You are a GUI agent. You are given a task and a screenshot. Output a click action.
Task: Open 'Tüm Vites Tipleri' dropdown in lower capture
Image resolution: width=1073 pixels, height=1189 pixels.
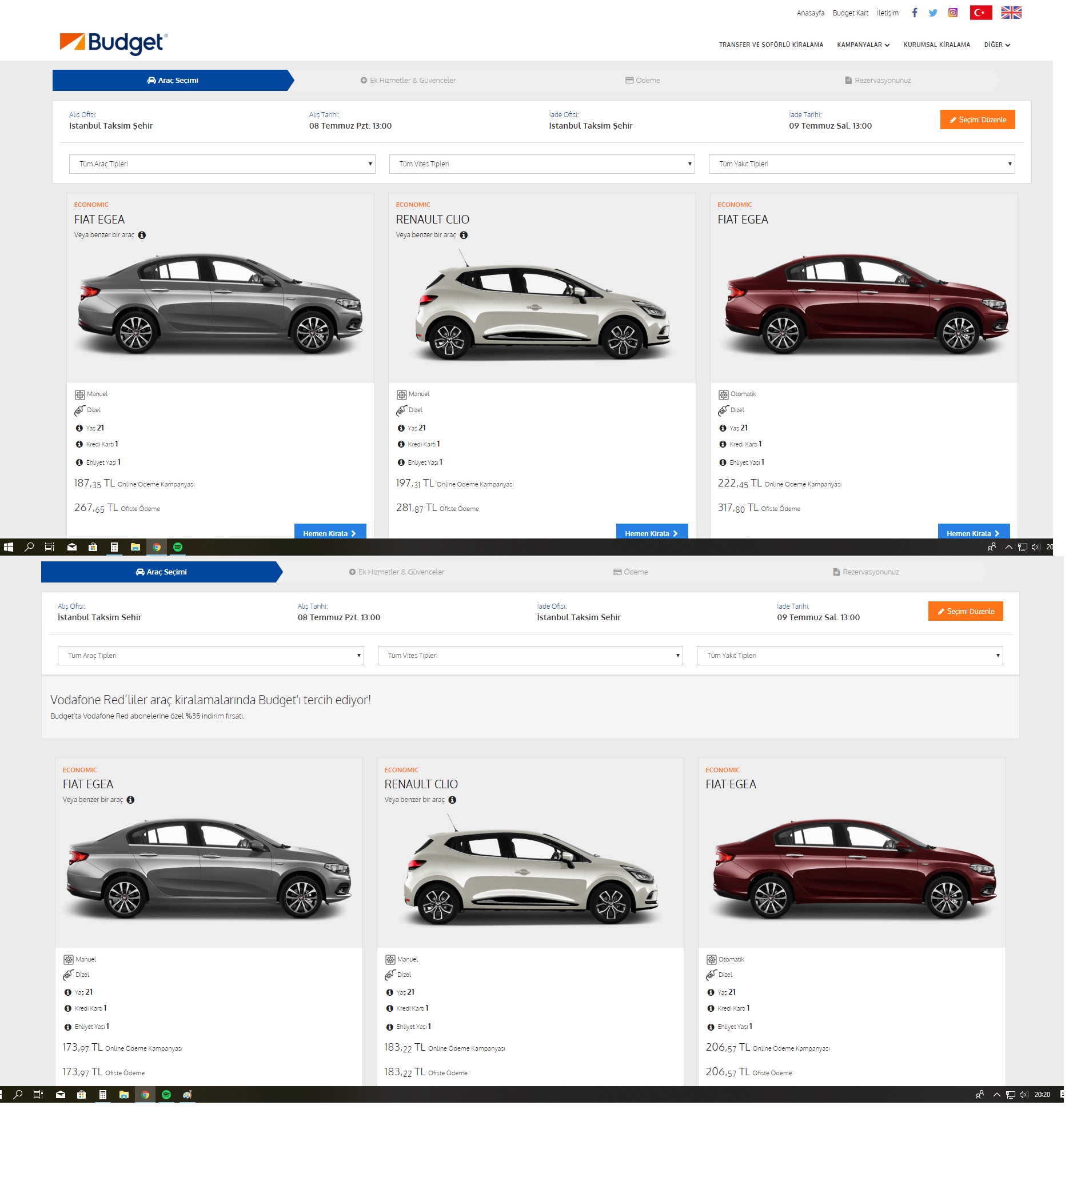tap(530, 655)
